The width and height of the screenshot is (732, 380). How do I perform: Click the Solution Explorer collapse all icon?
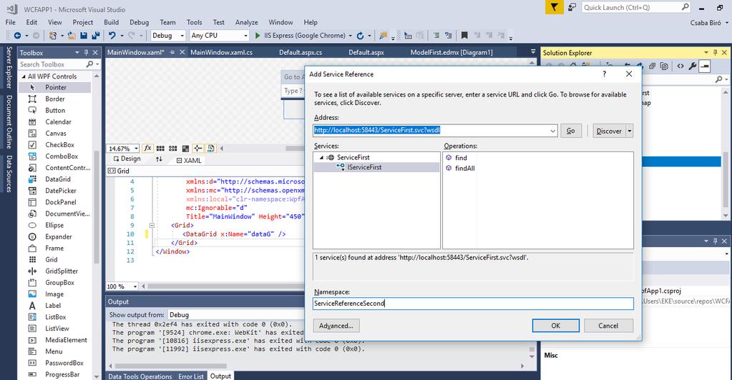pos(652,66)
